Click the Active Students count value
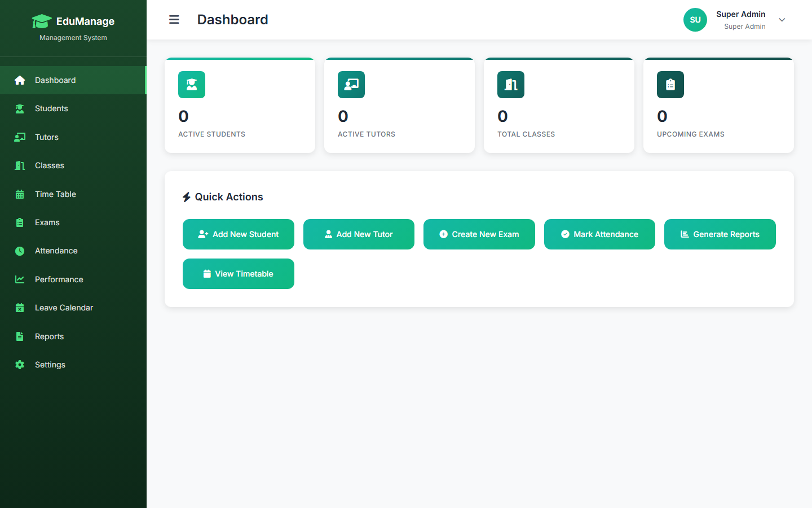 click(183, 116)
